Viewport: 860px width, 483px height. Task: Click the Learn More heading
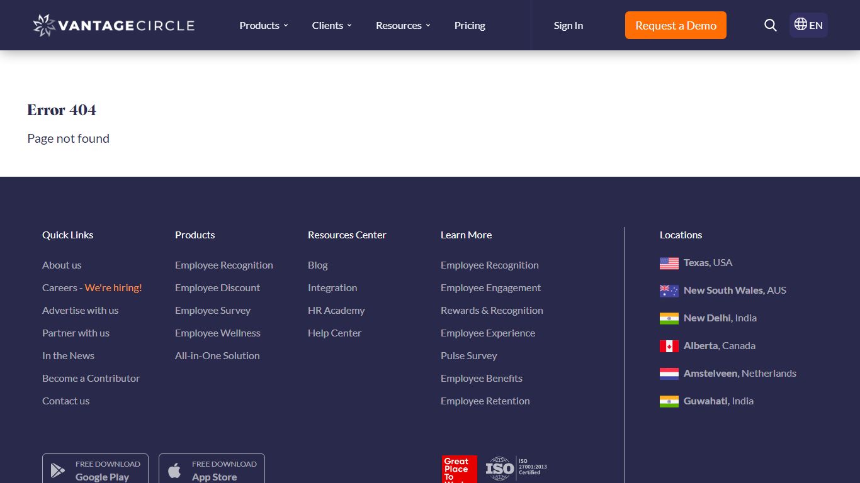(x=466, y=235)
